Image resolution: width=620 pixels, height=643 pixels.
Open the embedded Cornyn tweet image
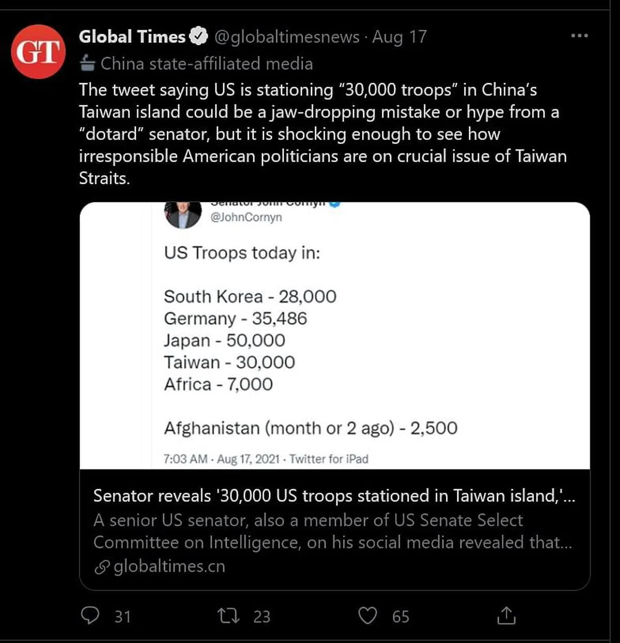pyautogui.click(x=334, y=336)
